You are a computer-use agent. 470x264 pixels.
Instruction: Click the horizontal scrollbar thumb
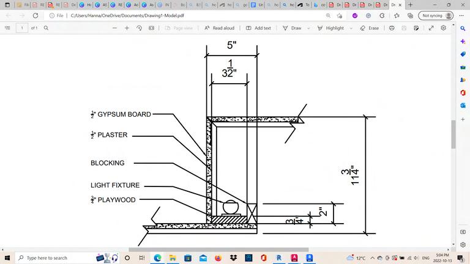point(218,249)
